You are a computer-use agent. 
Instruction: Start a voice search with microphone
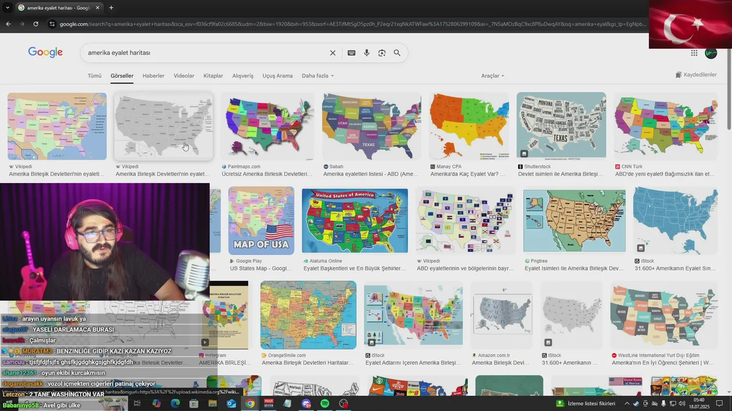point(367,53)
